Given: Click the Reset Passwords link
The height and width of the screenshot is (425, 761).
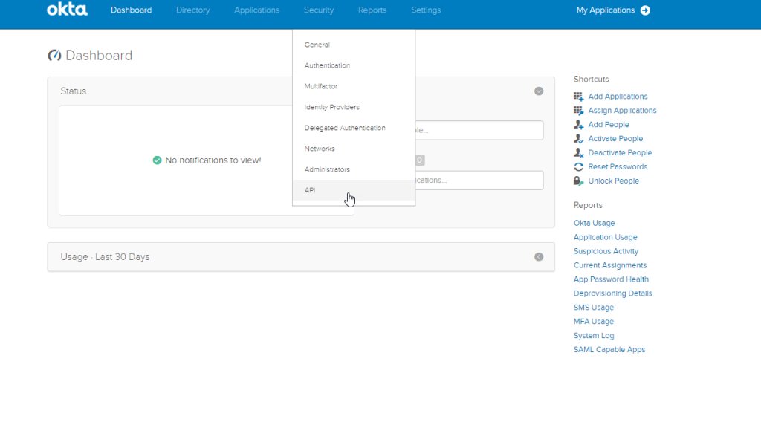Looking at the screenshot, I should point(618,167).
